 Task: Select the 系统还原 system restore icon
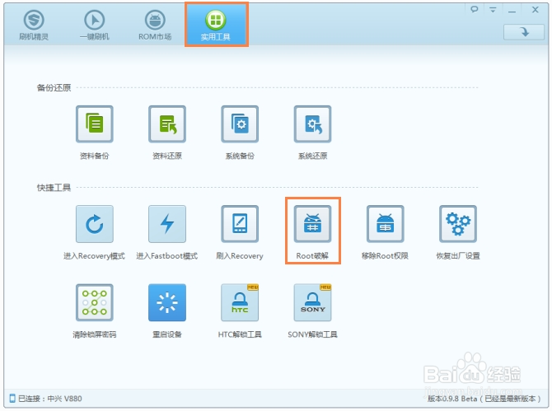(312, 124)
